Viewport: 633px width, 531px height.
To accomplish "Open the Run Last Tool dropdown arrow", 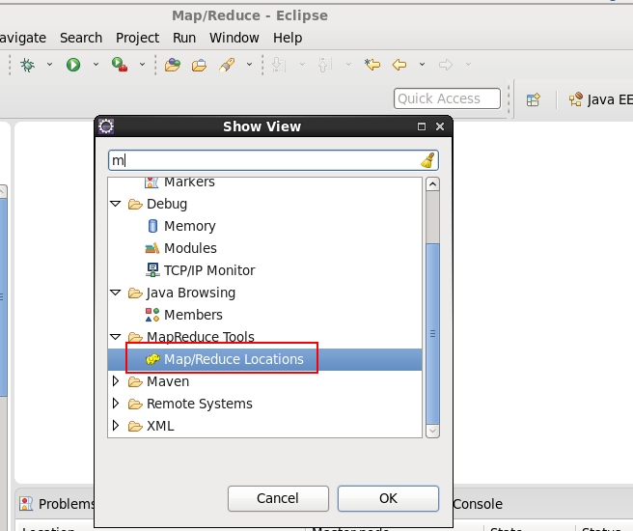I will point(142,65).
